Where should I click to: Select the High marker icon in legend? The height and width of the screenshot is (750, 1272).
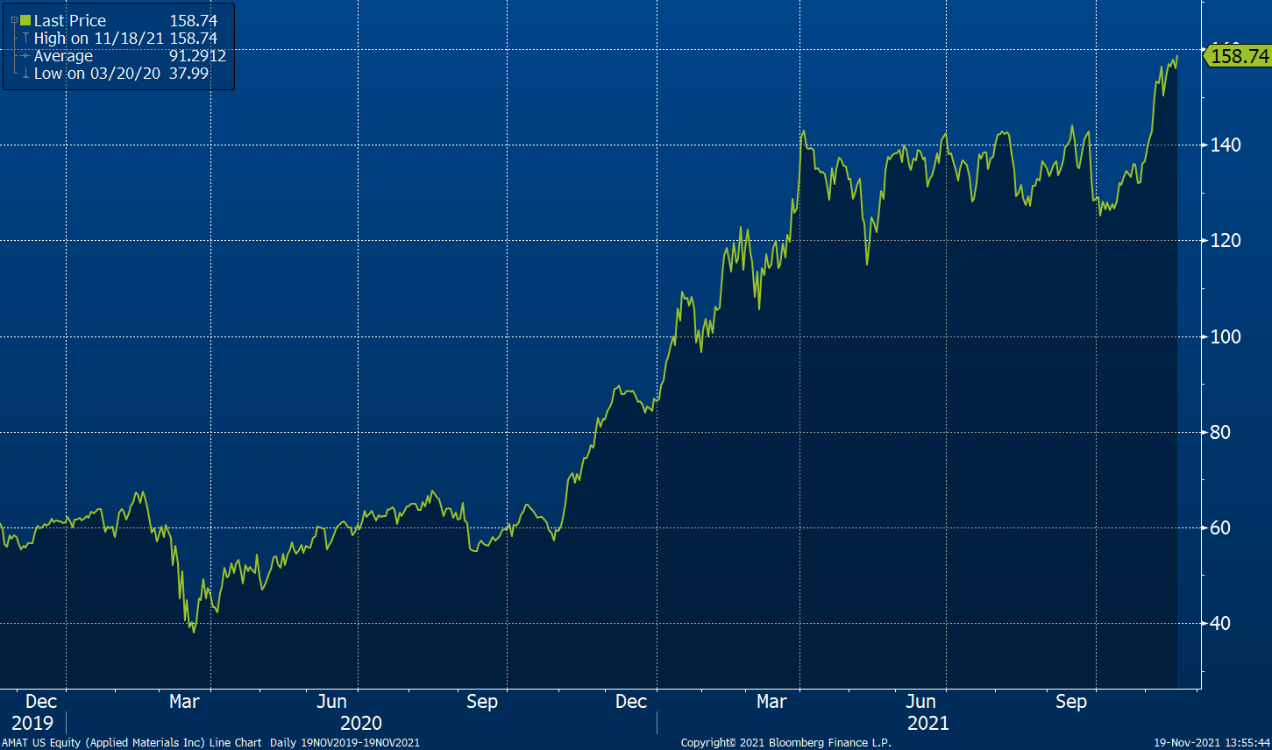(x=25, y=39)
